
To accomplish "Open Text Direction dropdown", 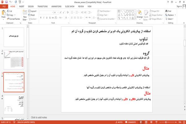I will coord(104,11).
